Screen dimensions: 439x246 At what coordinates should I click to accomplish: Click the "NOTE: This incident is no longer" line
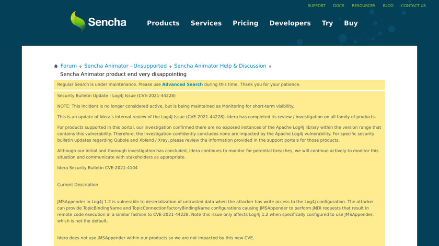click(x=176, y=106)
